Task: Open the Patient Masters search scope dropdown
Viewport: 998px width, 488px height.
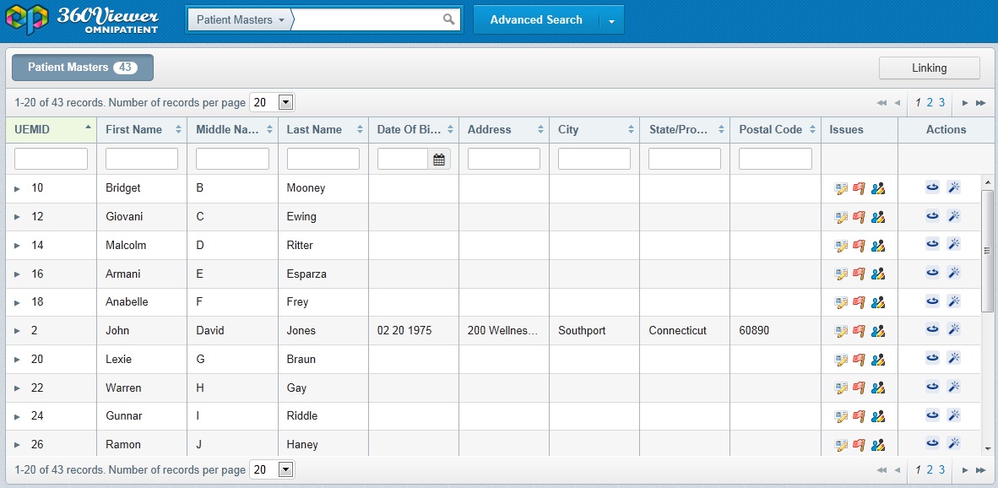Action: 240,19
